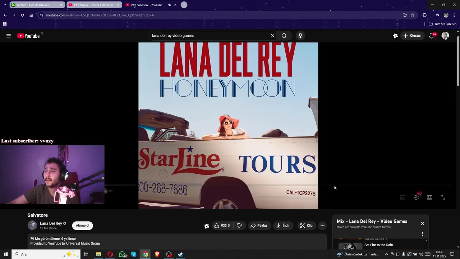
Task: Switch to Stream - Kick Dashboard tab
Action: pyautogui.click(x=33, y=5)
